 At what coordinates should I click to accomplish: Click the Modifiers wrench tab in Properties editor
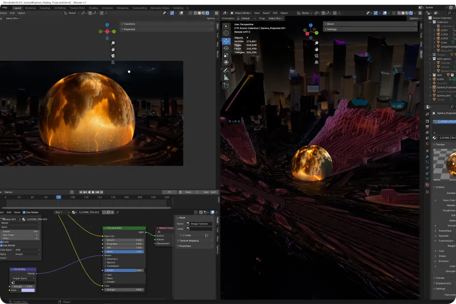427,157
